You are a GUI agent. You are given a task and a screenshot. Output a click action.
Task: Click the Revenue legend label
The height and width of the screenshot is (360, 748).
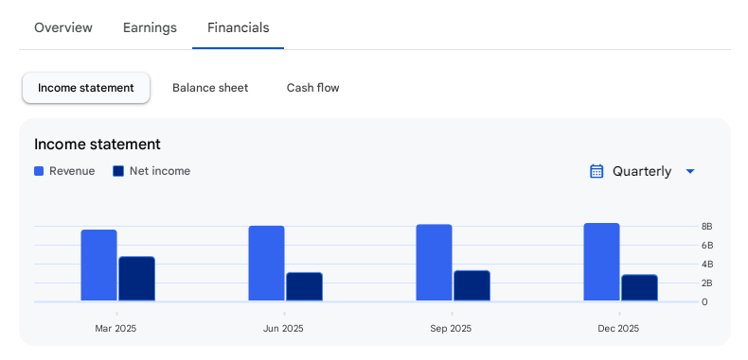(72, 171)
